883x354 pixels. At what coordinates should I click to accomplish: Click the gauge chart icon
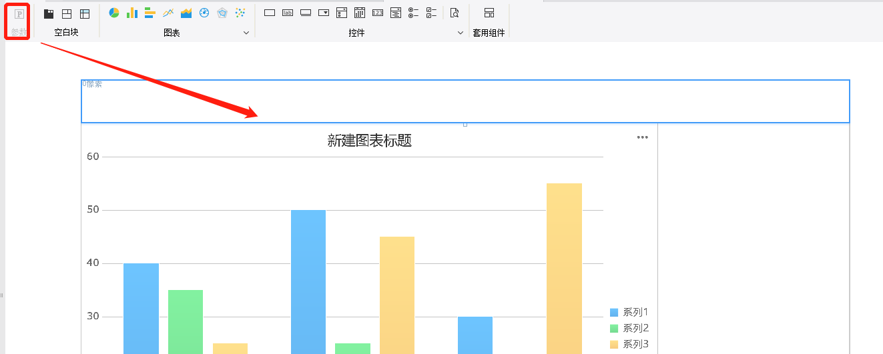tap(204, 13)
